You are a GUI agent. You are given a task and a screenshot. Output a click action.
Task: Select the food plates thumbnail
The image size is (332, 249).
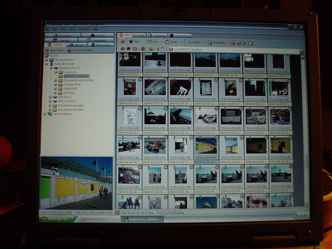(155, 146)
